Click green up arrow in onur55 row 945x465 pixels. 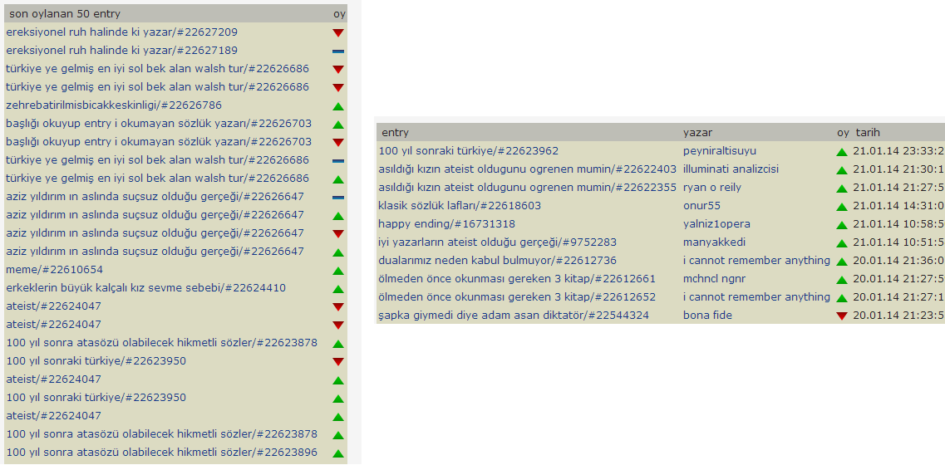click(842, 207)
